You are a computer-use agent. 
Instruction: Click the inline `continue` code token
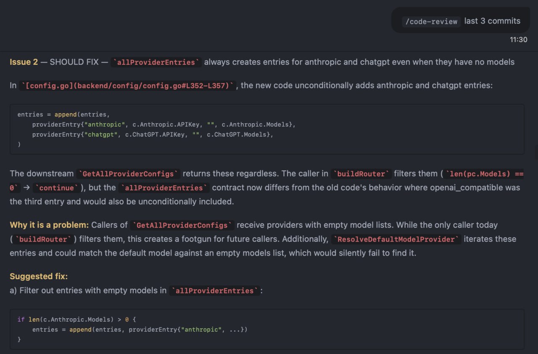coord(56,188)
